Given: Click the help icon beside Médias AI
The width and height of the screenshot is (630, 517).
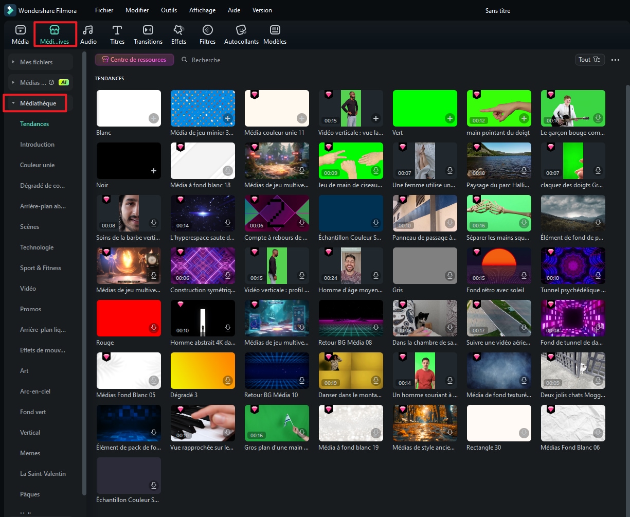Looking at the screenshot, I should coord(51,82).
